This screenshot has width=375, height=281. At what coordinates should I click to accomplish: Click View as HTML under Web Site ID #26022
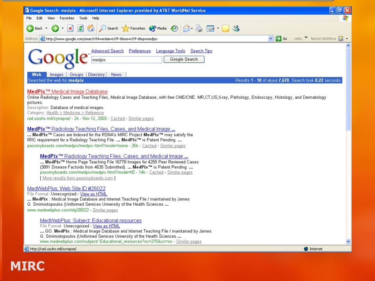pos(93,194)
